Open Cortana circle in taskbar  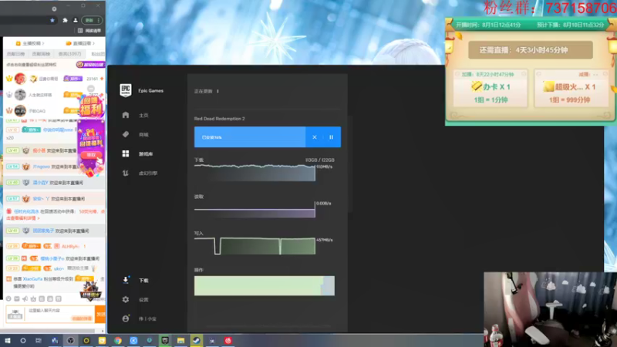pos(23,340)
